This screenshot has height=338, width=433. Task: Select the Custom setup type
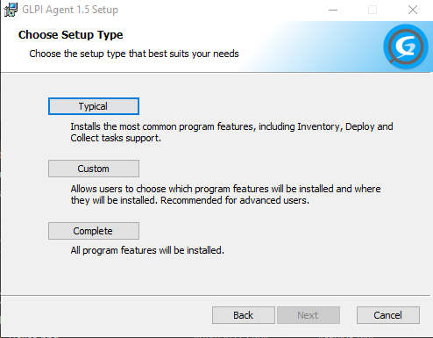(x=94, y=169)
